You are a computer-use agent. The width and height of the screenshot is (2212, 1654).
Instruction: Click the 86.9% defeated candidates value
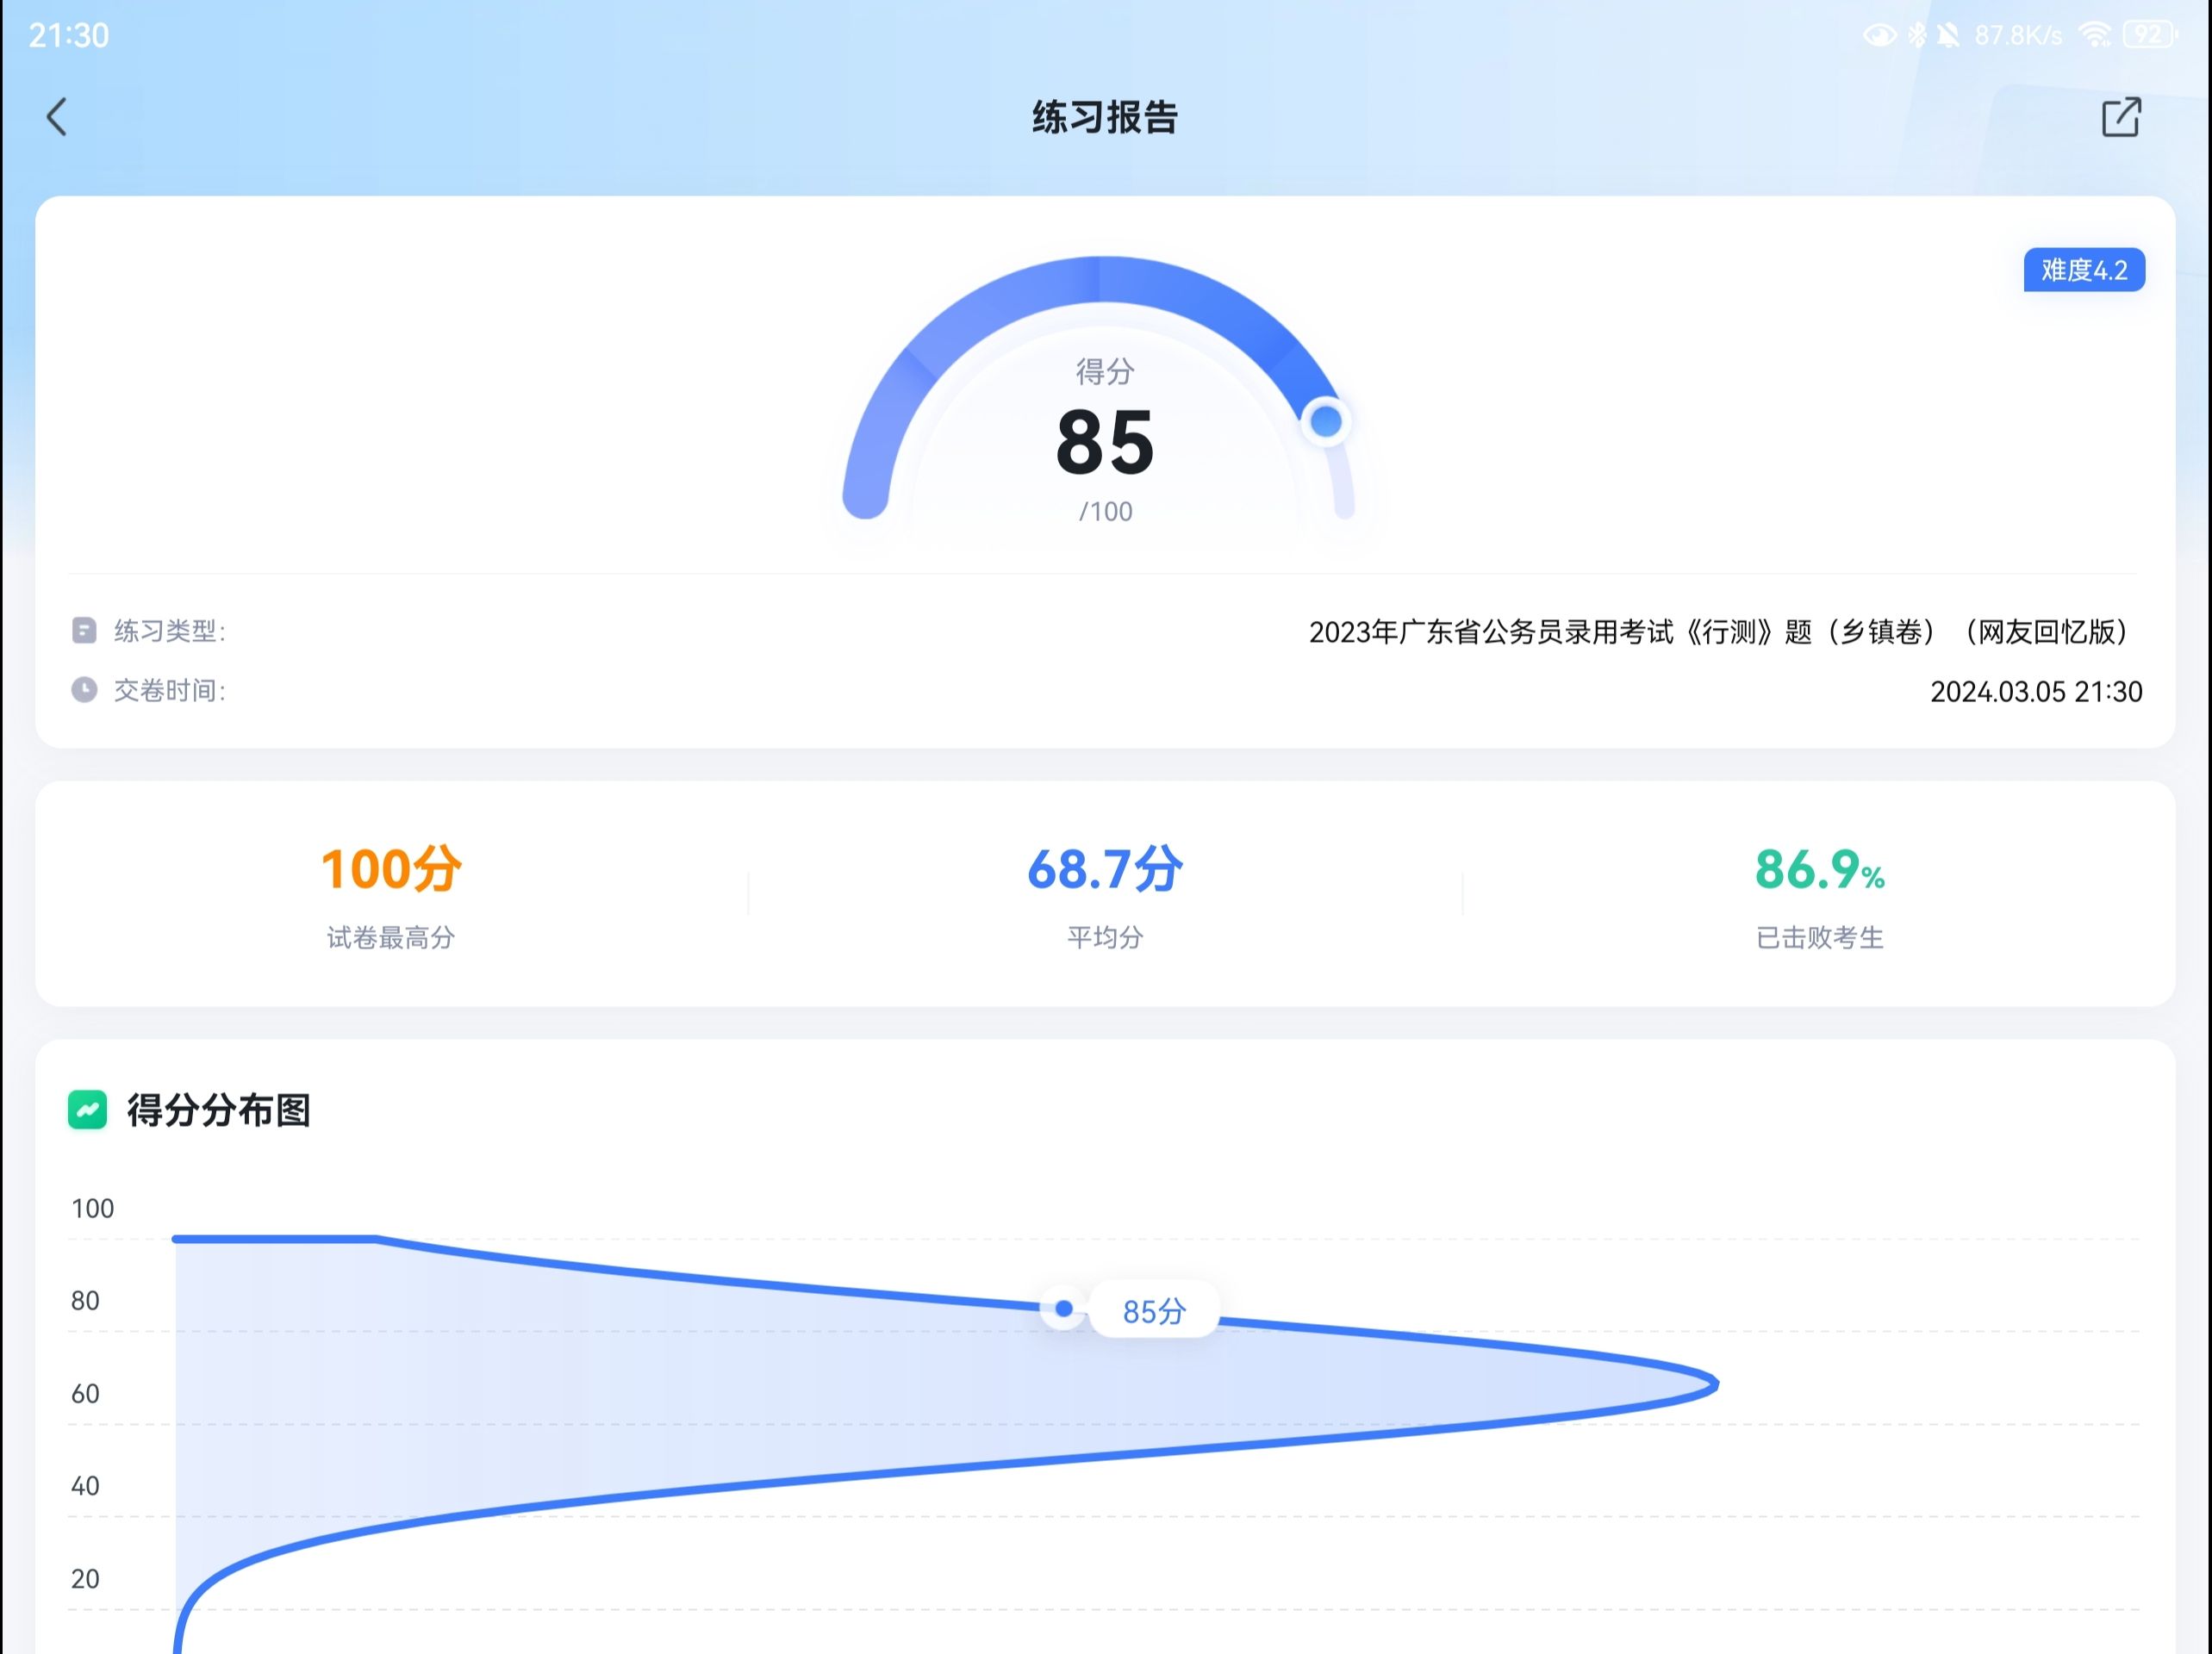tap(1819, 868)
